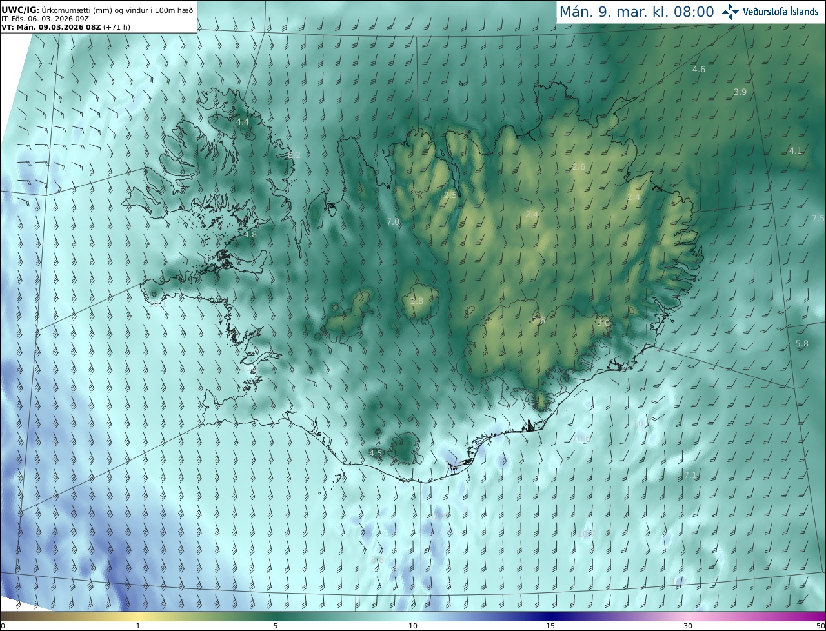Click the color bar label 0
Viewport: 826px width, 631px height.
[x=3, y=626]
